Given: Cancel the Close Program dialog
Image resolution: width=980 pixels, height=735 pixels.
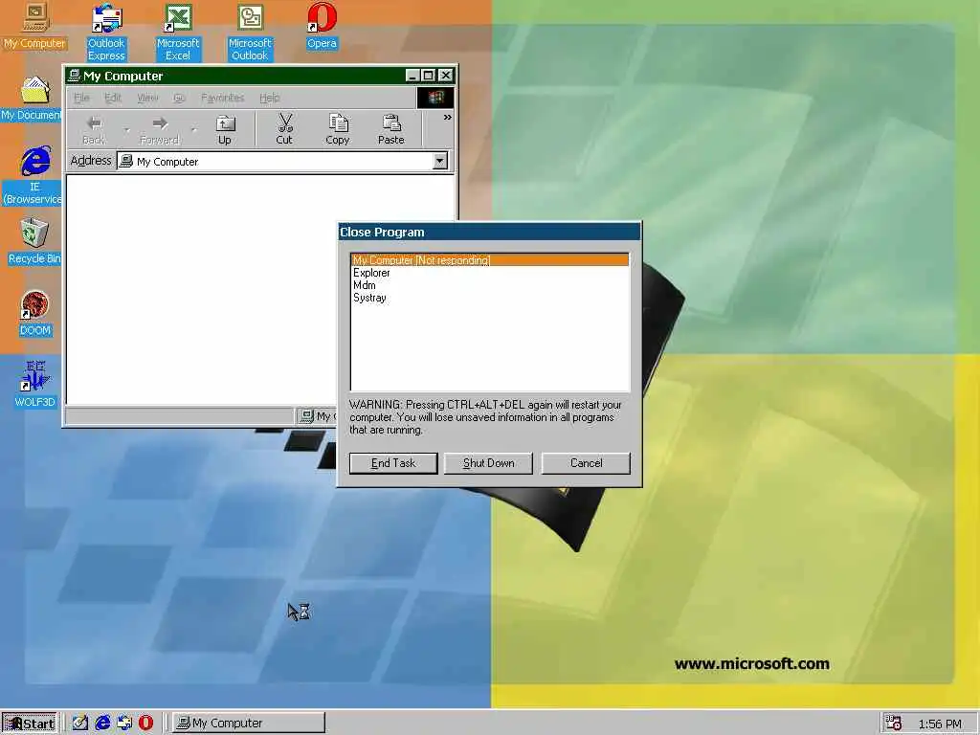Looking at the screenshot, I should point(586,463).
